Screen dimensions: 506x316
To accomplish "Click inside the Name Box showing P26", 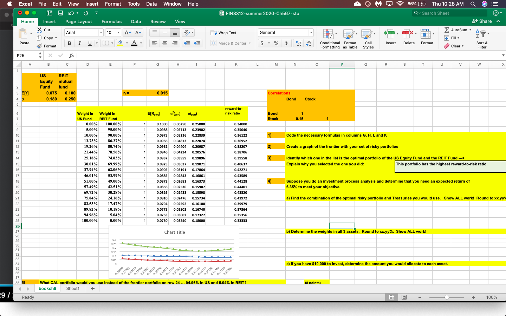I will tap(25, 55).
